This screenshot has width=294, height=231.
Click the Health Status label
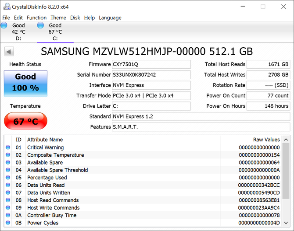click(x=25, y=64)
